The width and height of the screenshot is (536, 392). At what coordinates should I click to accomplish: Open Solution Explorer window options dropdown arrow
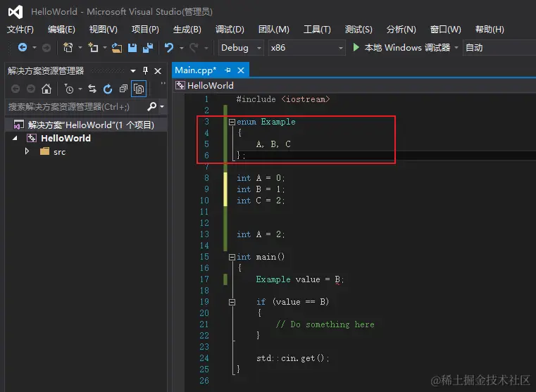pos(133,71)
